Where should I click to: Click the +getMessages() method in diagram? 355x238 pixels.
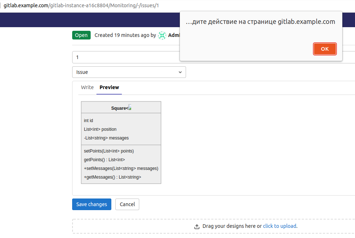pos(112,177)
